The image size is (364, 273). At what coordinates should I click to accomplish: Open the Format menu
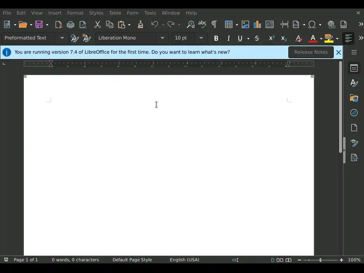(75, 13)
